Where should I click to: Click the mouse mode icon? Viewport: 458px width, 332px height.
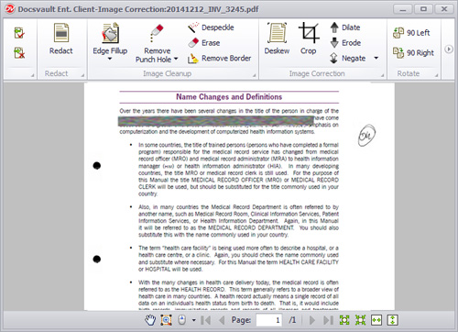click(182, 320)
